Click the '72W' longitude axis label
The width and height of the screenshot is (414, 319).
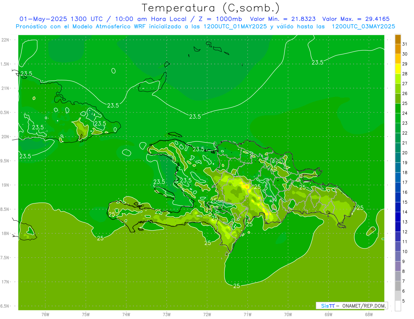pyautogui.click(x=207, y=315)
